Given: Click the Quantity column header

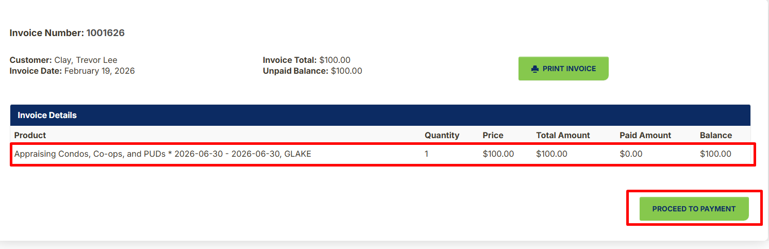Looking at the screenshot, I should (442, 135).
